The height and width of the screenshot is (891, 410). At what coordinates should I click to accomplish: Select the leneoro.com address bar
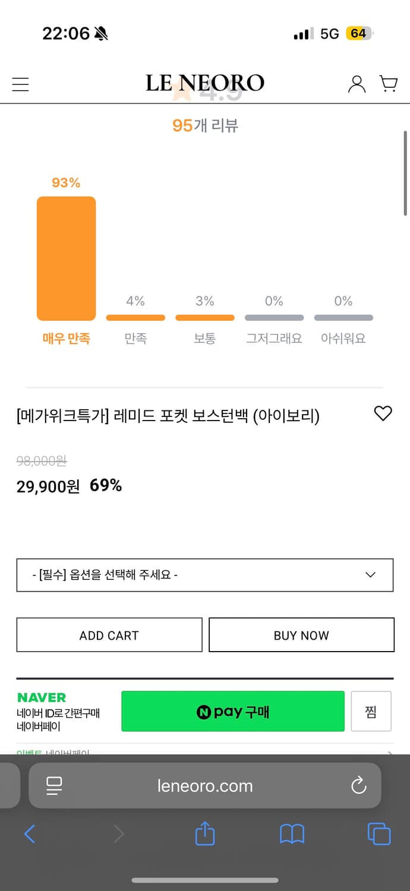(x=205, y=785)
